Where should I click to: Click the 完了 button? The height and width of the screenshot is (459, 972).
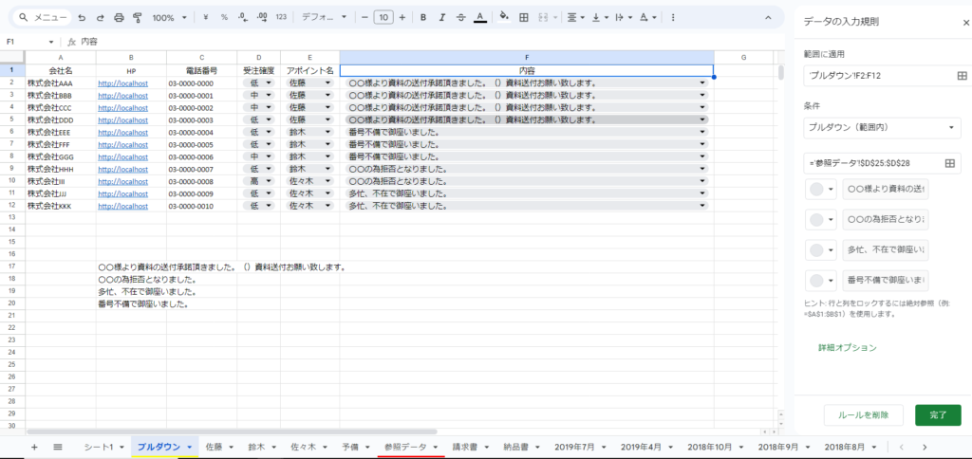937,415
